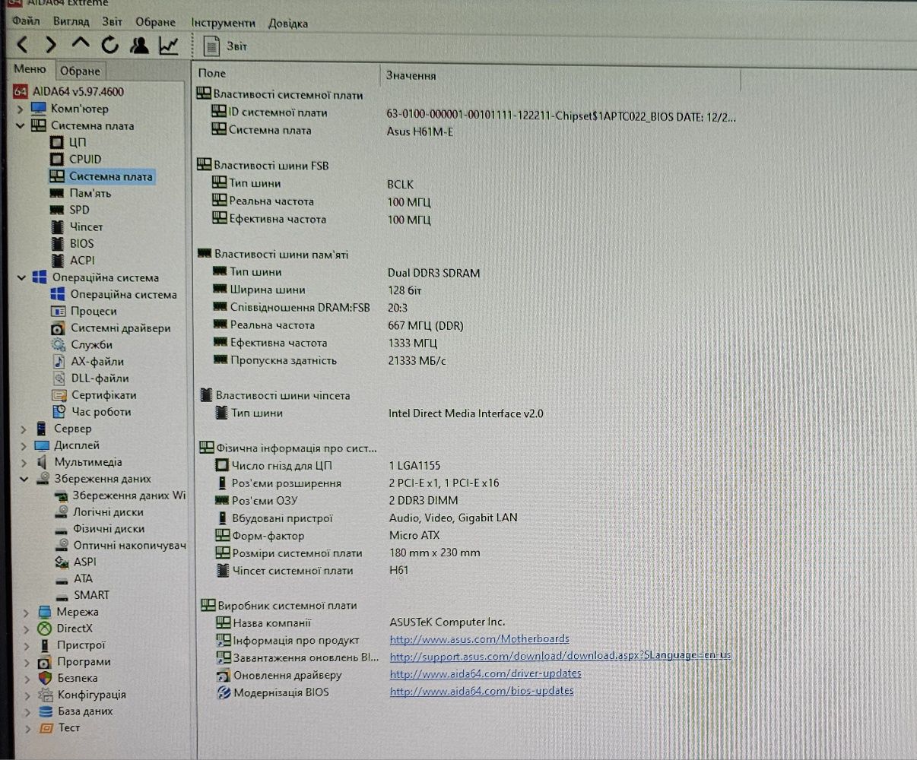Select the Чіпсет chip icon
The width and height of the screenshot is (917, 760).
click(57, 226)
